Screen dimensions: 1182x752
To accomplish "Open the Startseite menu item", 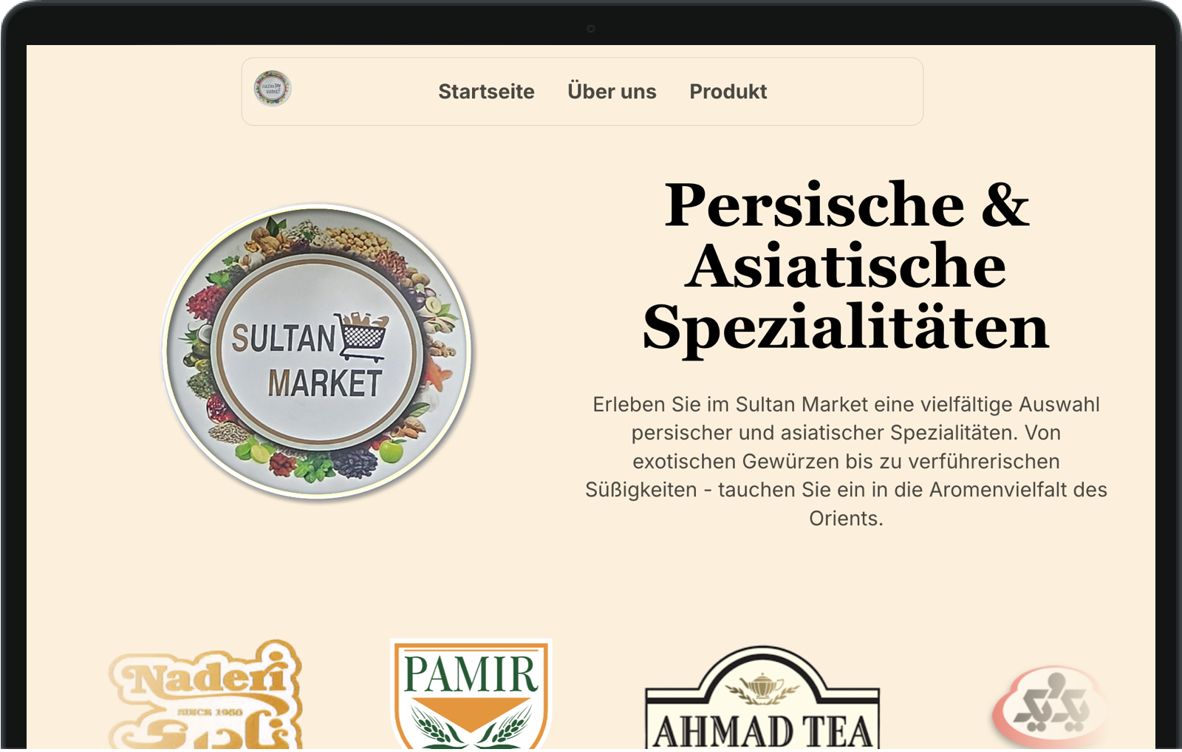I will pyautogui.click(x=486, y=92).
